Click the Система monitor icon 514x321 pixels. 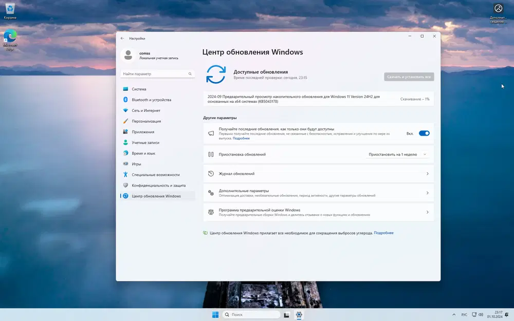coord(125,89)
